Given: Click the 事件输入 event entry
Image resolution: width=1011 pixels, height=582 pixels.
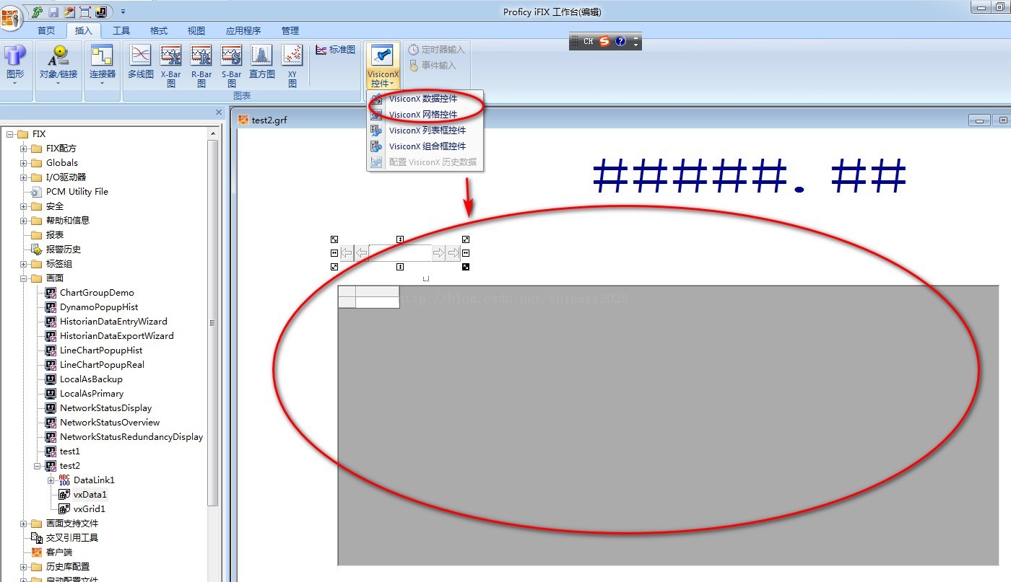Looking at the screenshot, I should (x=433, y=66).
